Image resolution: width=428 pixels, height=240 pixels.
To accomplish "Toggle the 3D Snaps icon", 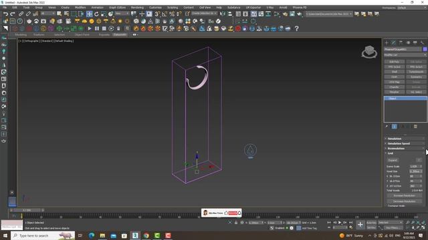I will point(158,14).
